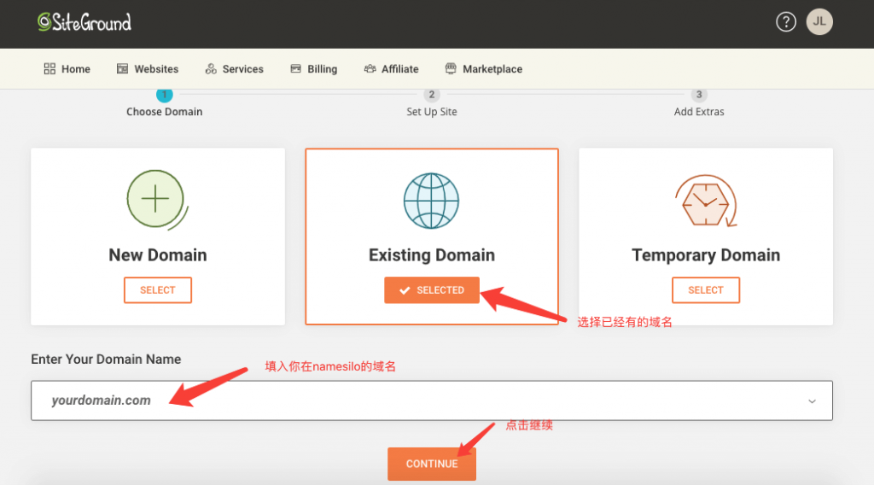This screenshot has width=874, height=485.
Task: Click the Home grid icon
Action: (x=50, y=68)
